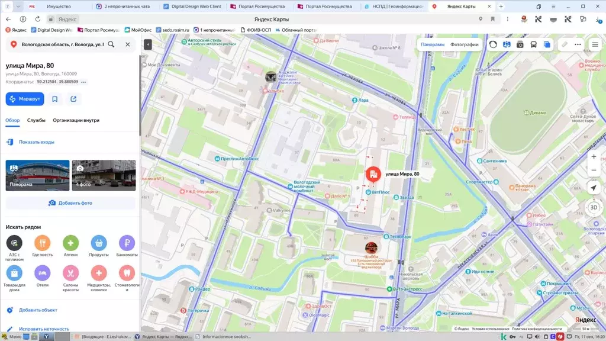Image resolution: width=606 pixels, height=341 pixels.
Task: Open the sedo.rosim.ru bookmark
Action: click(x=173, y=30)
